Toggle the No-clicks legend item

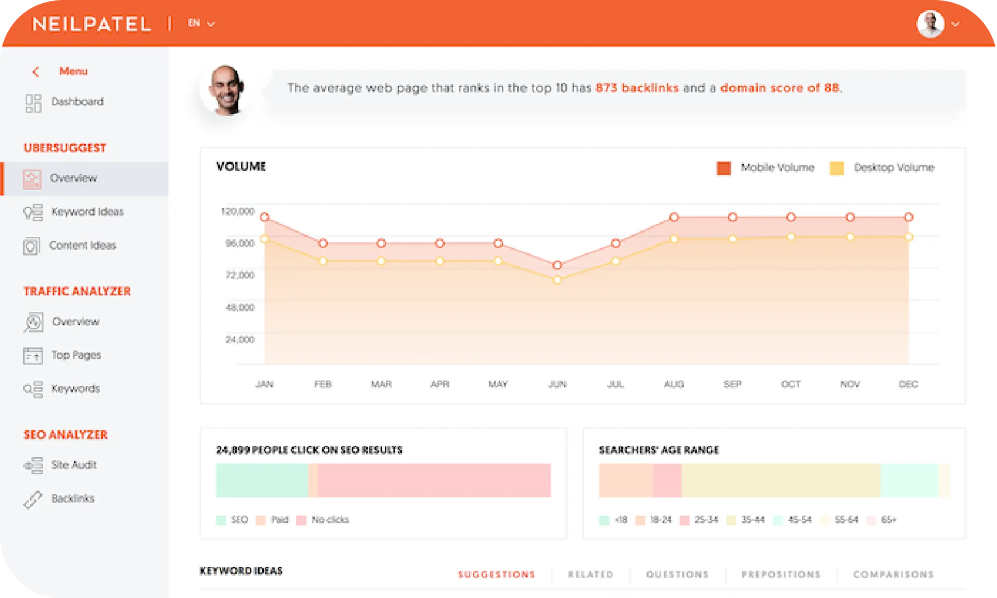[x=301, y=520]
